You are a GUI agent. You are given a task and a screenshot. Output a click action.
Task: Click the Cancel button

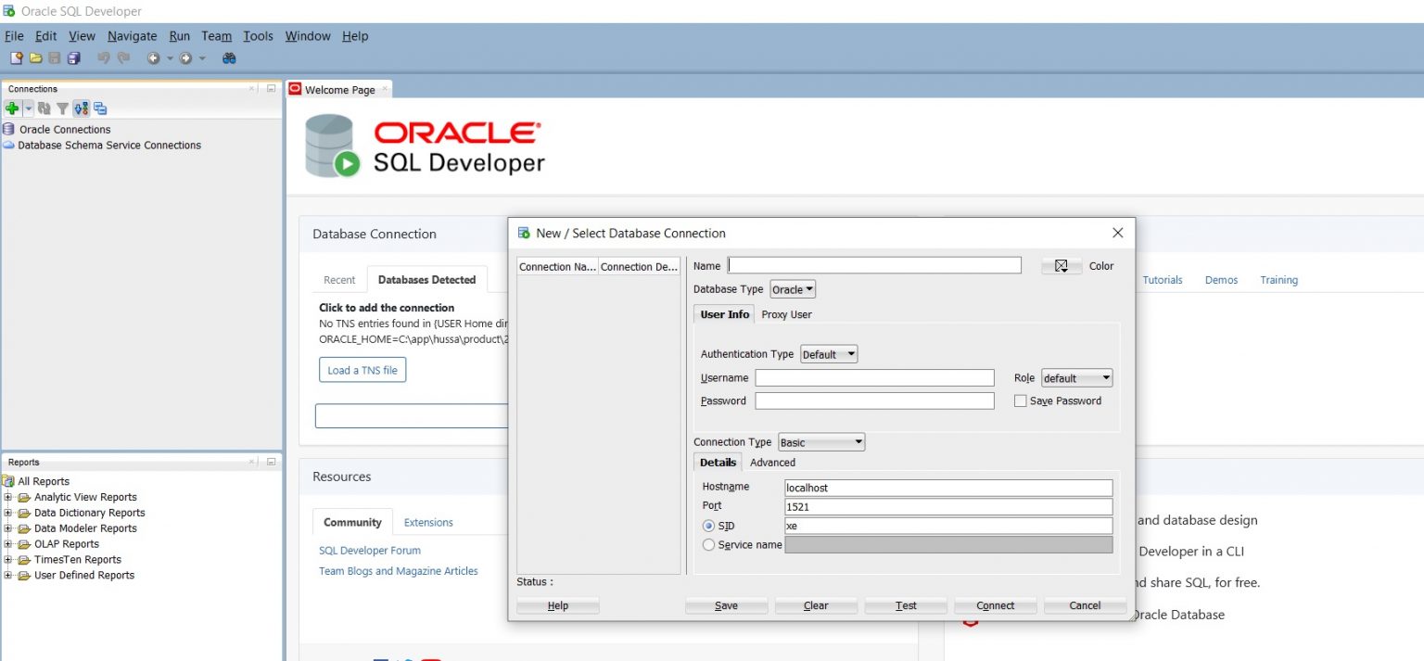tap(1085, 605)
